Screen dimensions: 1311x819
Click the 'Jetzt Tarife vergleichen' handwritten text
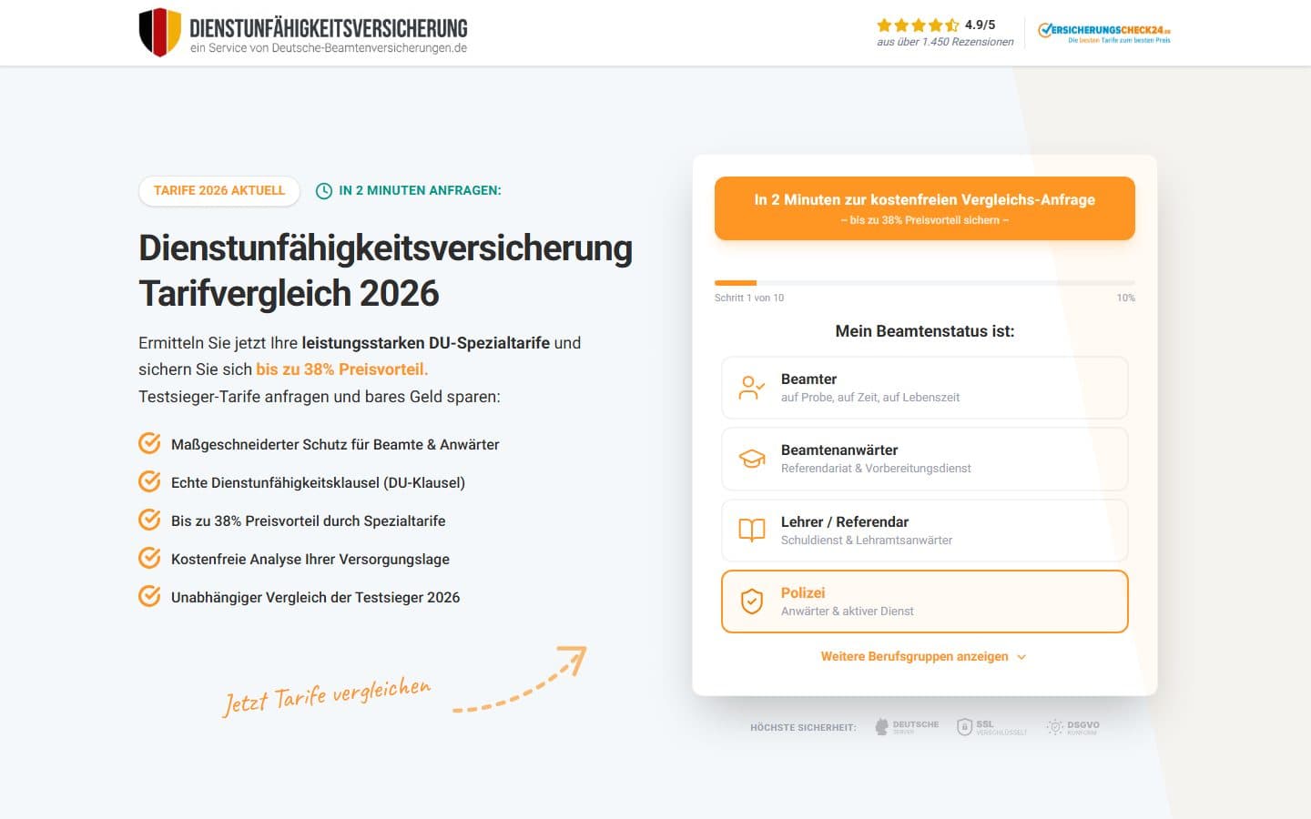coord(328,697)
